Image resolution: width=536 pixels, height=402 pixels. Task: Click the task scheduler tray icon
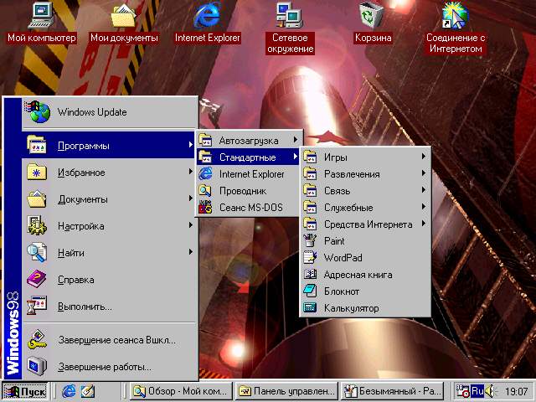[462, 391]
